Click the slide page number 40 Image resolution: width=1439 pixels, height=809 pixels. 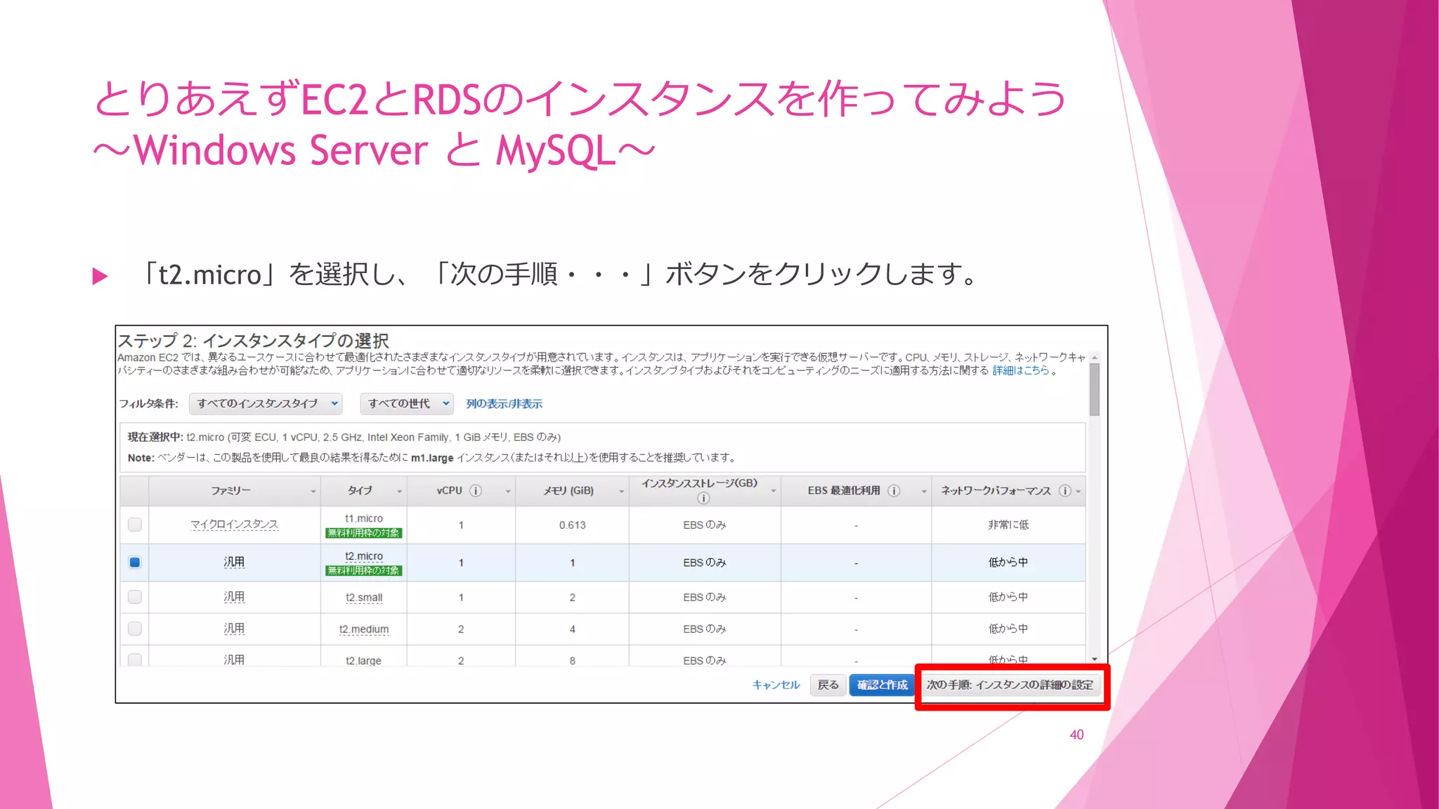[1076, 735]
